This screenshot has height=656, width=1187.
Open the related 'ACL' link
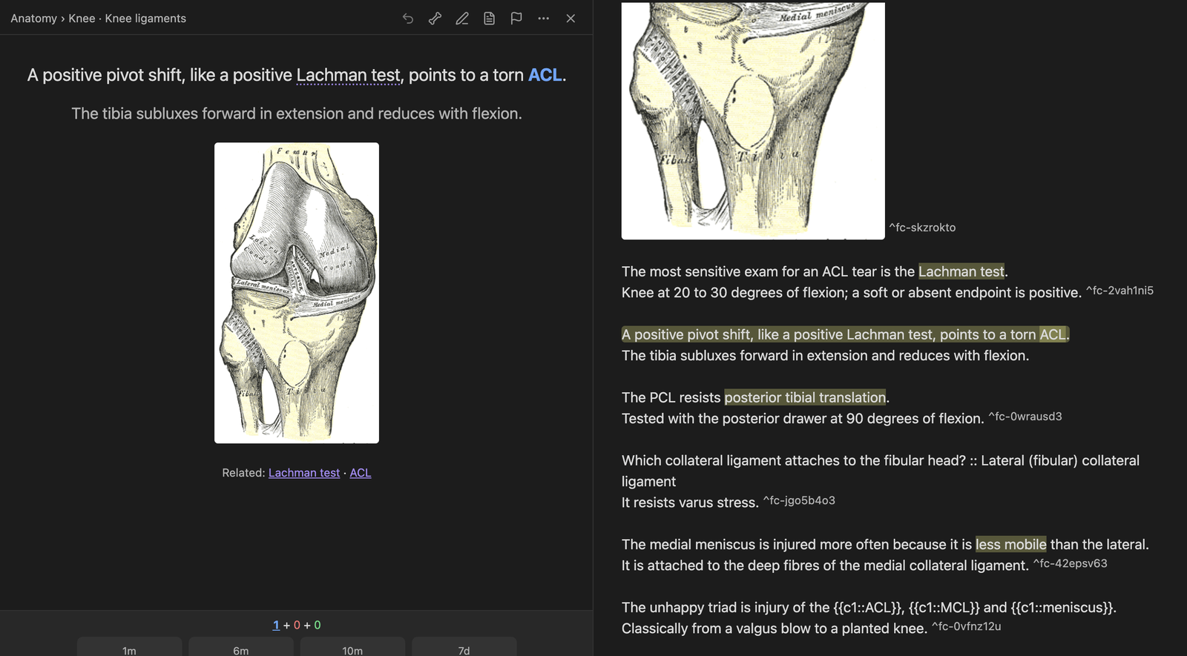pyautogui.click(x=361, y=473)
